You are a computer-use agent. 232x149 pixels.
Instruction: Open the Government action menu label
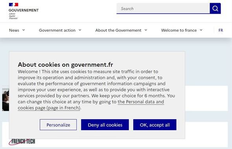tap(57, 30)
